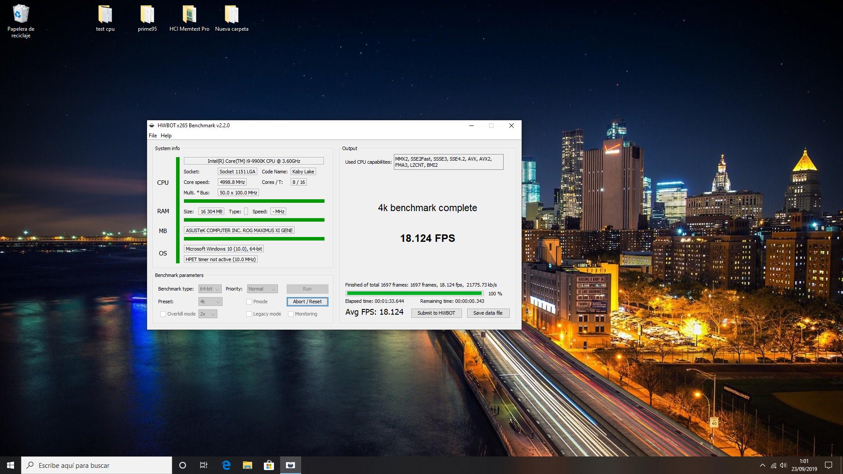Viewport: 843px width, 474px height.
Task: Open the HCI Memtest Pro folder
Action: [x=189, y=15]
